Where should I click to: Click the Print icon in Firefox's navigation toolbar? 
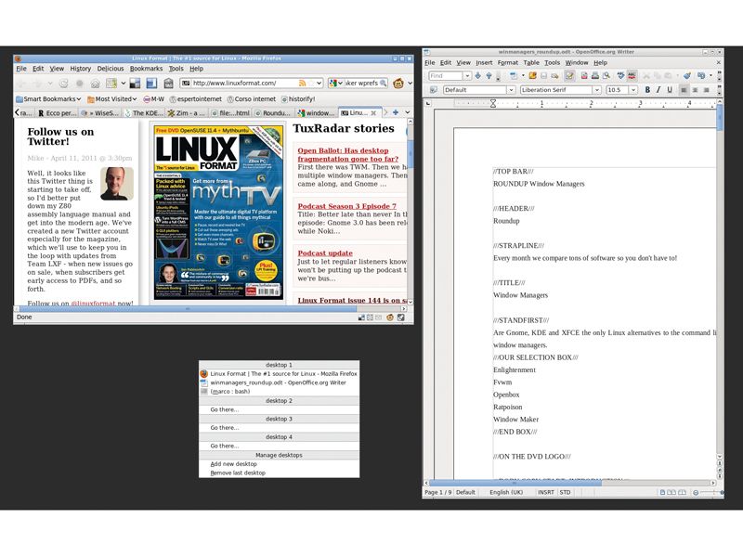click(x=170, y=82)
